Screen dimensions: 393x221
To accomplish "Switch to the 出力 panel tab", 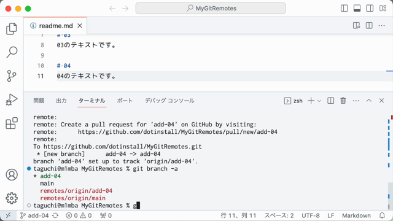I will pyautogui.click(x=61, y=101).
